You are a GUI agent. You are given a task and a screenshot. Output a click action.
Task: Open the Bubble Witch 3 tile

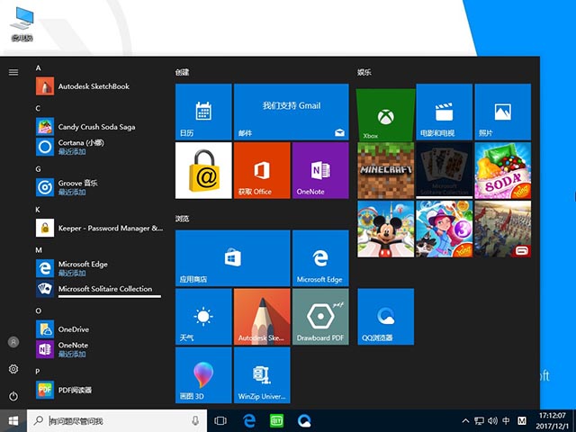[444, 229]
